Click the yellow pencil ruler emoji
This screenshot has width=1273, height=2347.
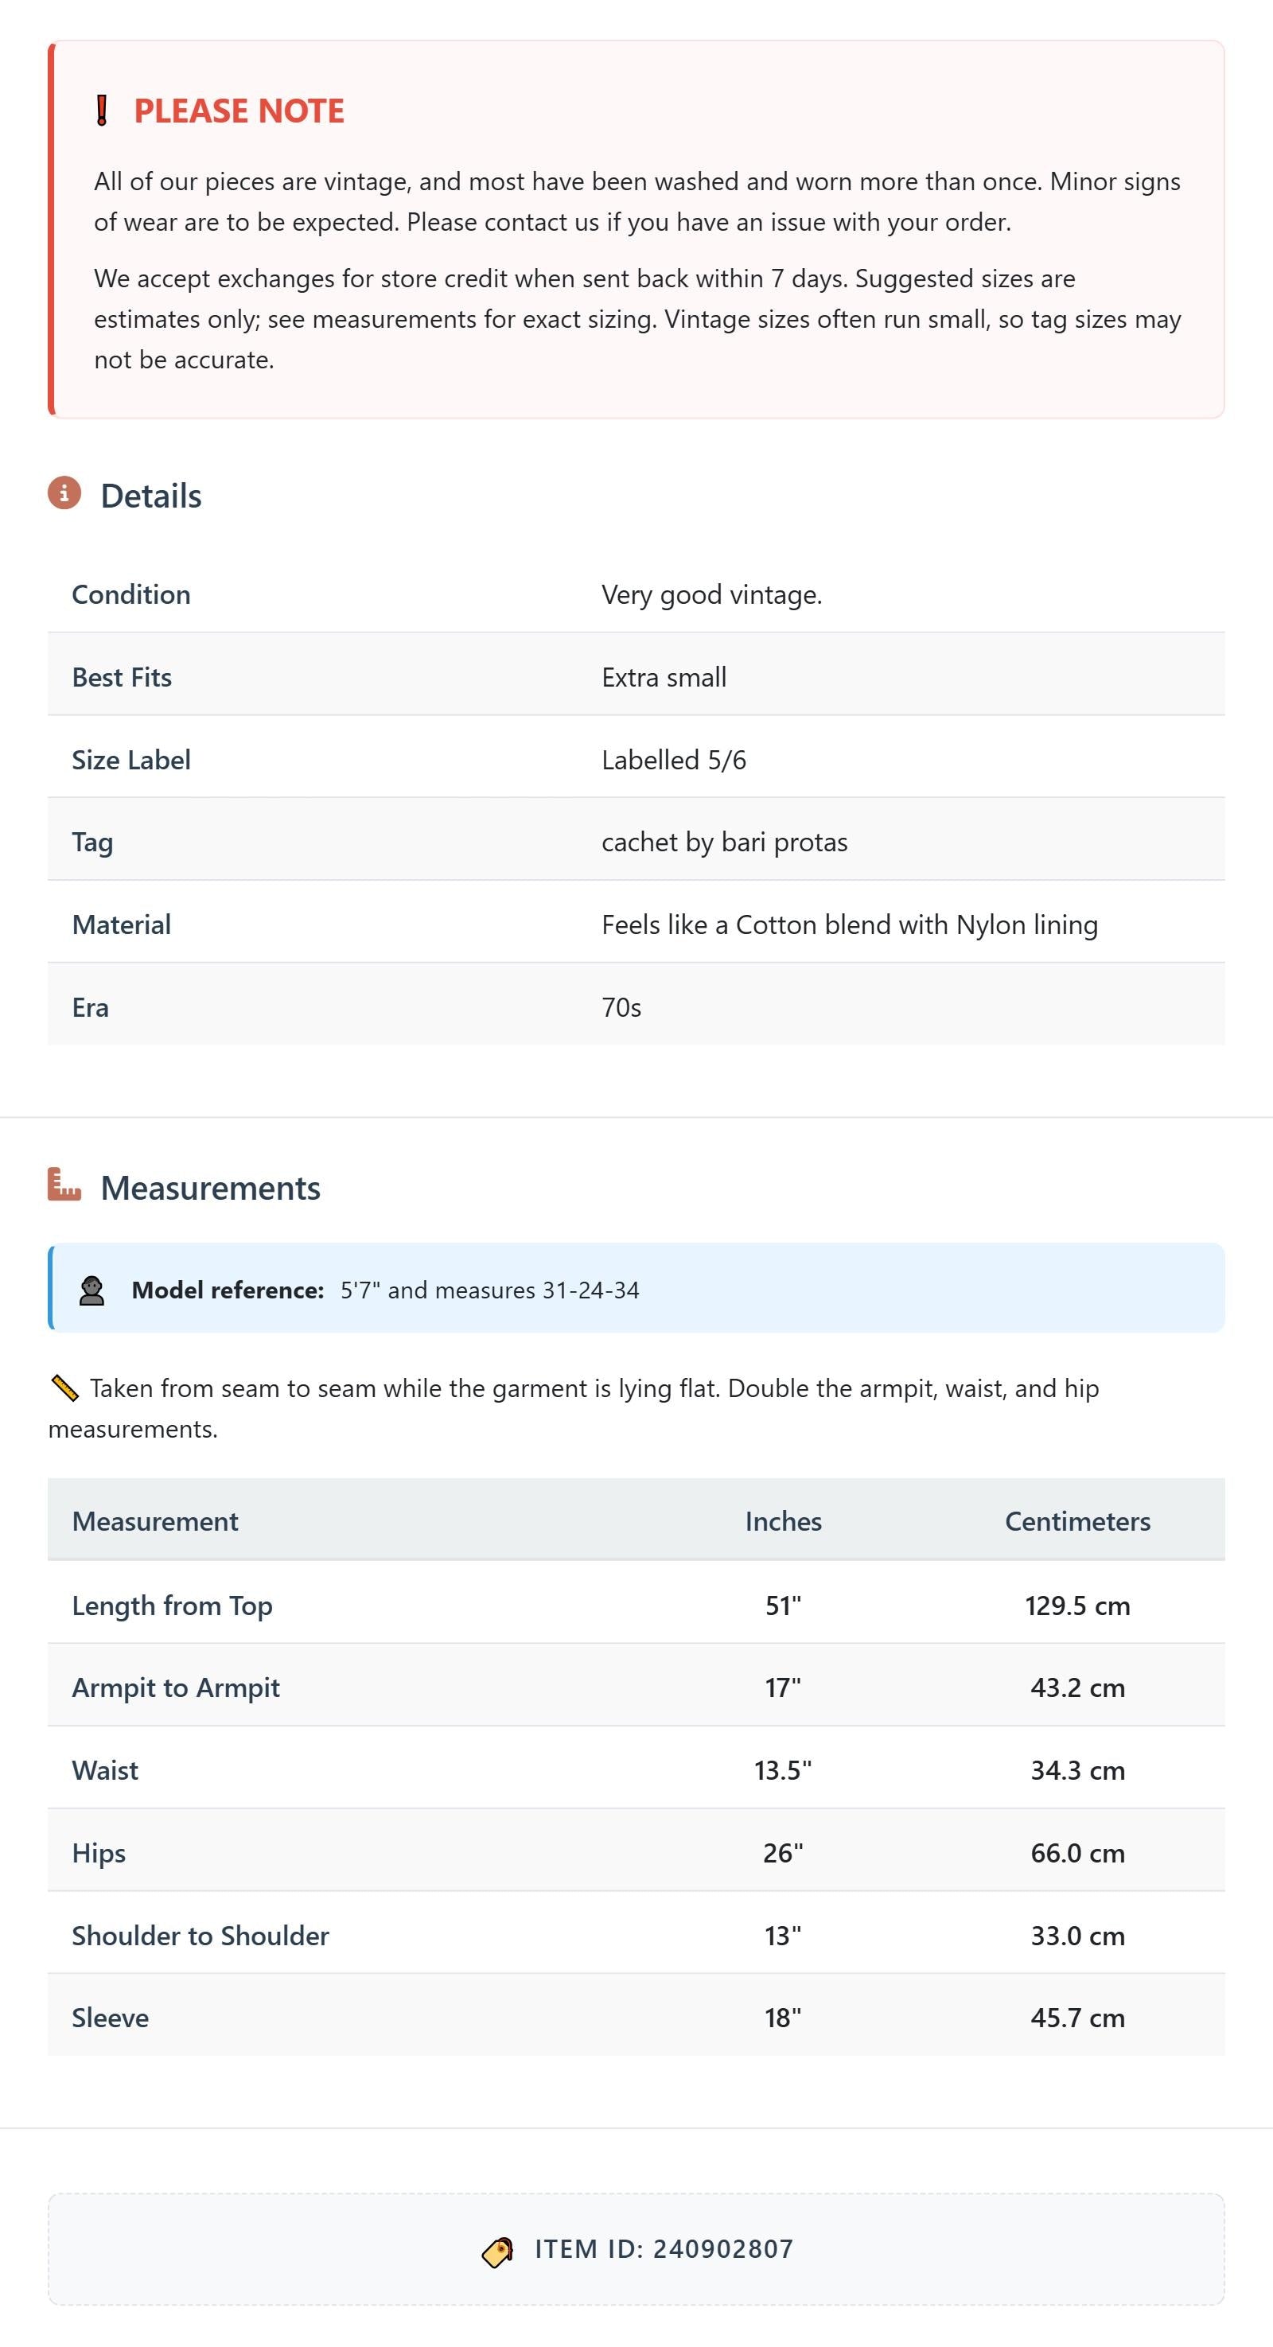click(64, 1388)
